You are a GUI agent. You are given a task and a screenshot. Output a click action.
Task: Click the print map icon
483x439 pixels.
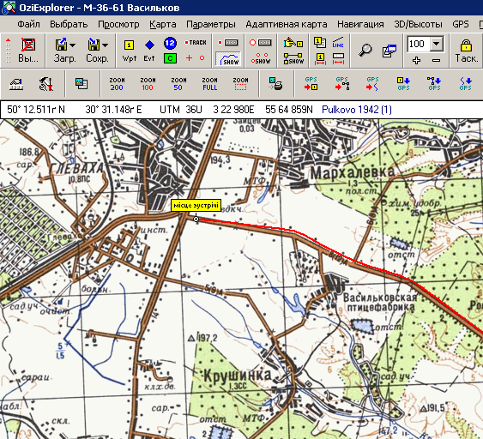[x=275, y=84]
